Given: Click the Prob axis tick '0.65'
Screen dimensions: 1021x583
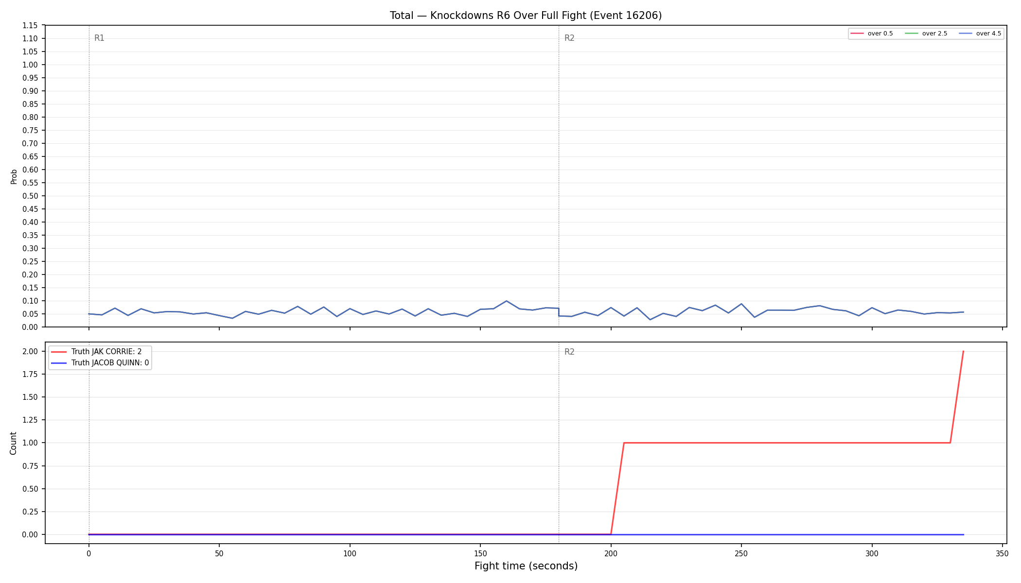Looking at the screenshot, I should click(30, 157).
